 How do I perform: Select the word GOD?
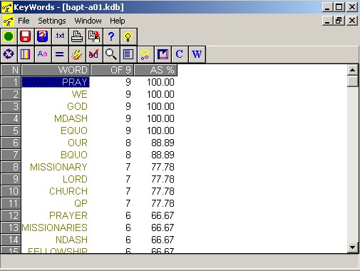[77, 106]
